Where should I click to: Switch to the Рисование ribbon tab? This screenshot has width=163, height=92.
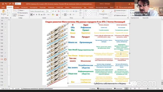(x=24, y=7)
